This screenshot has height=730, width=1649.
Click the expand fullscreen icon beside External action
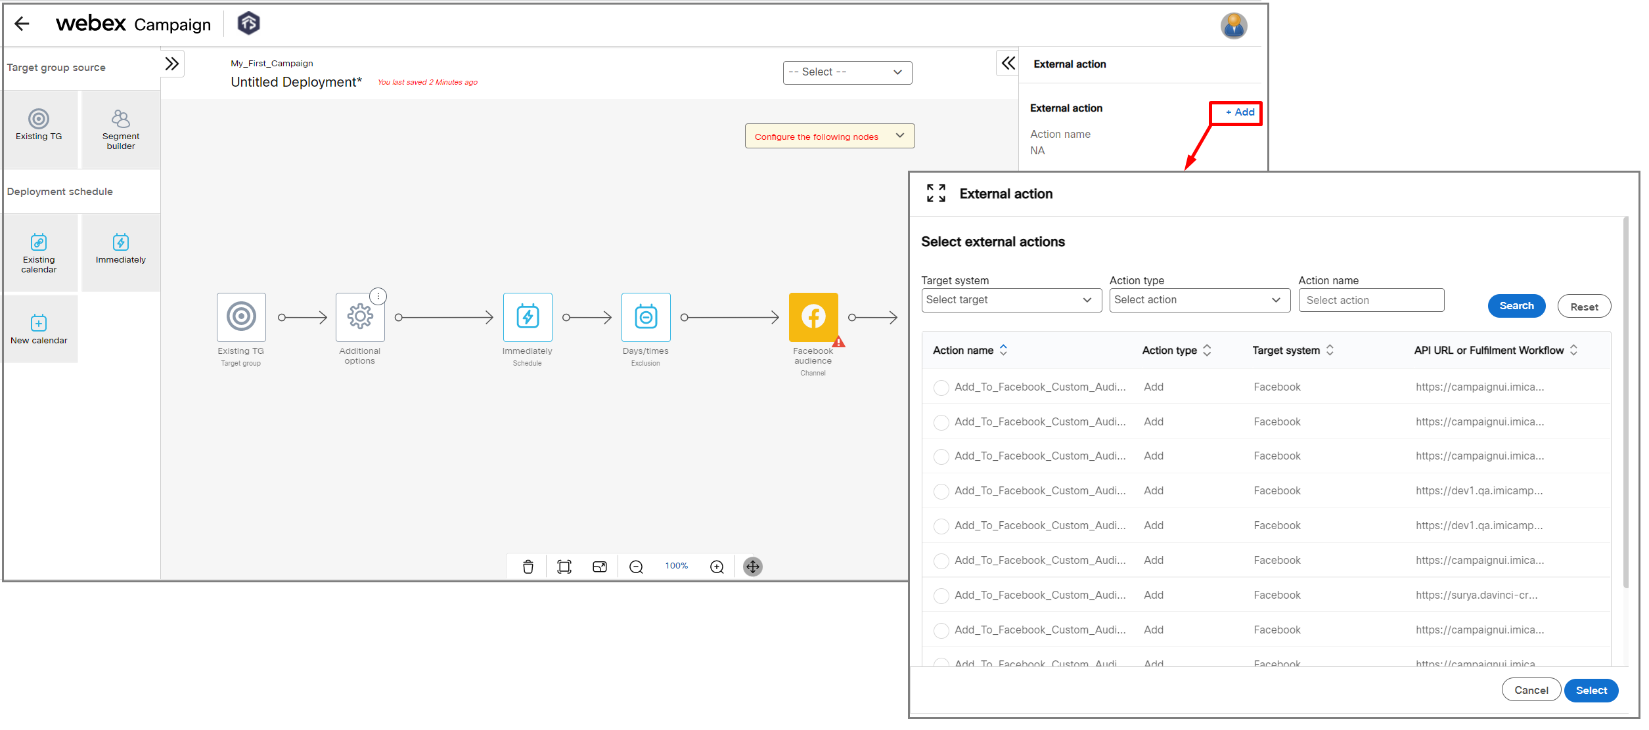point(936,193)
